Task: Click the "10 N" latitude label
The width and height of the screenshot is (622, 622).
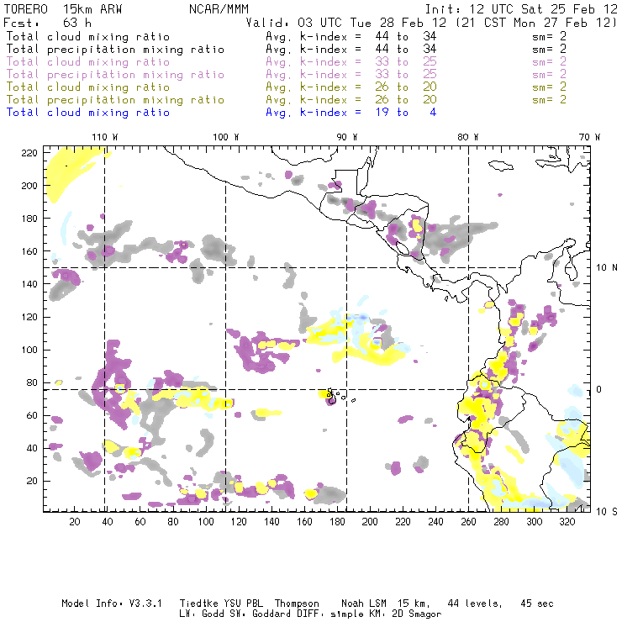Action: coord(607,268)
